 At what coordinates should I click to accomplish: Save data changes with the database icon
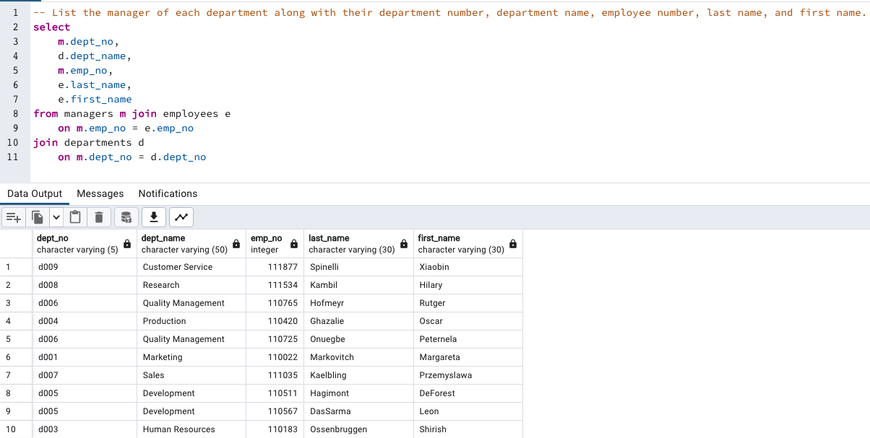point(126,216)
